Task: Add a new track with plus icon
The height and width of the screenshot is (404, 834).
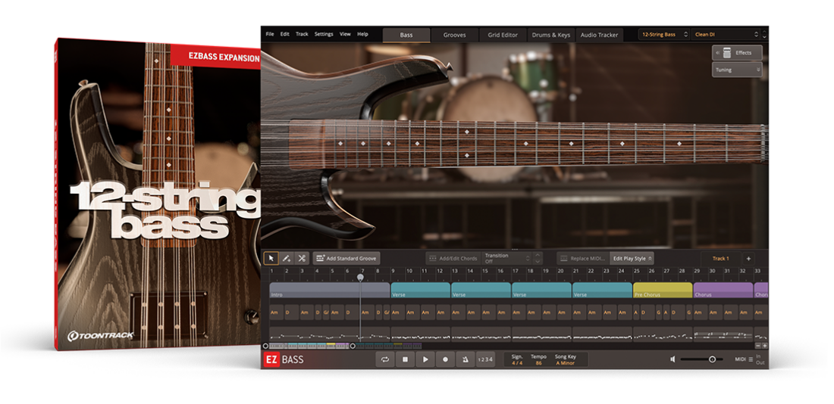Action: 749,258
